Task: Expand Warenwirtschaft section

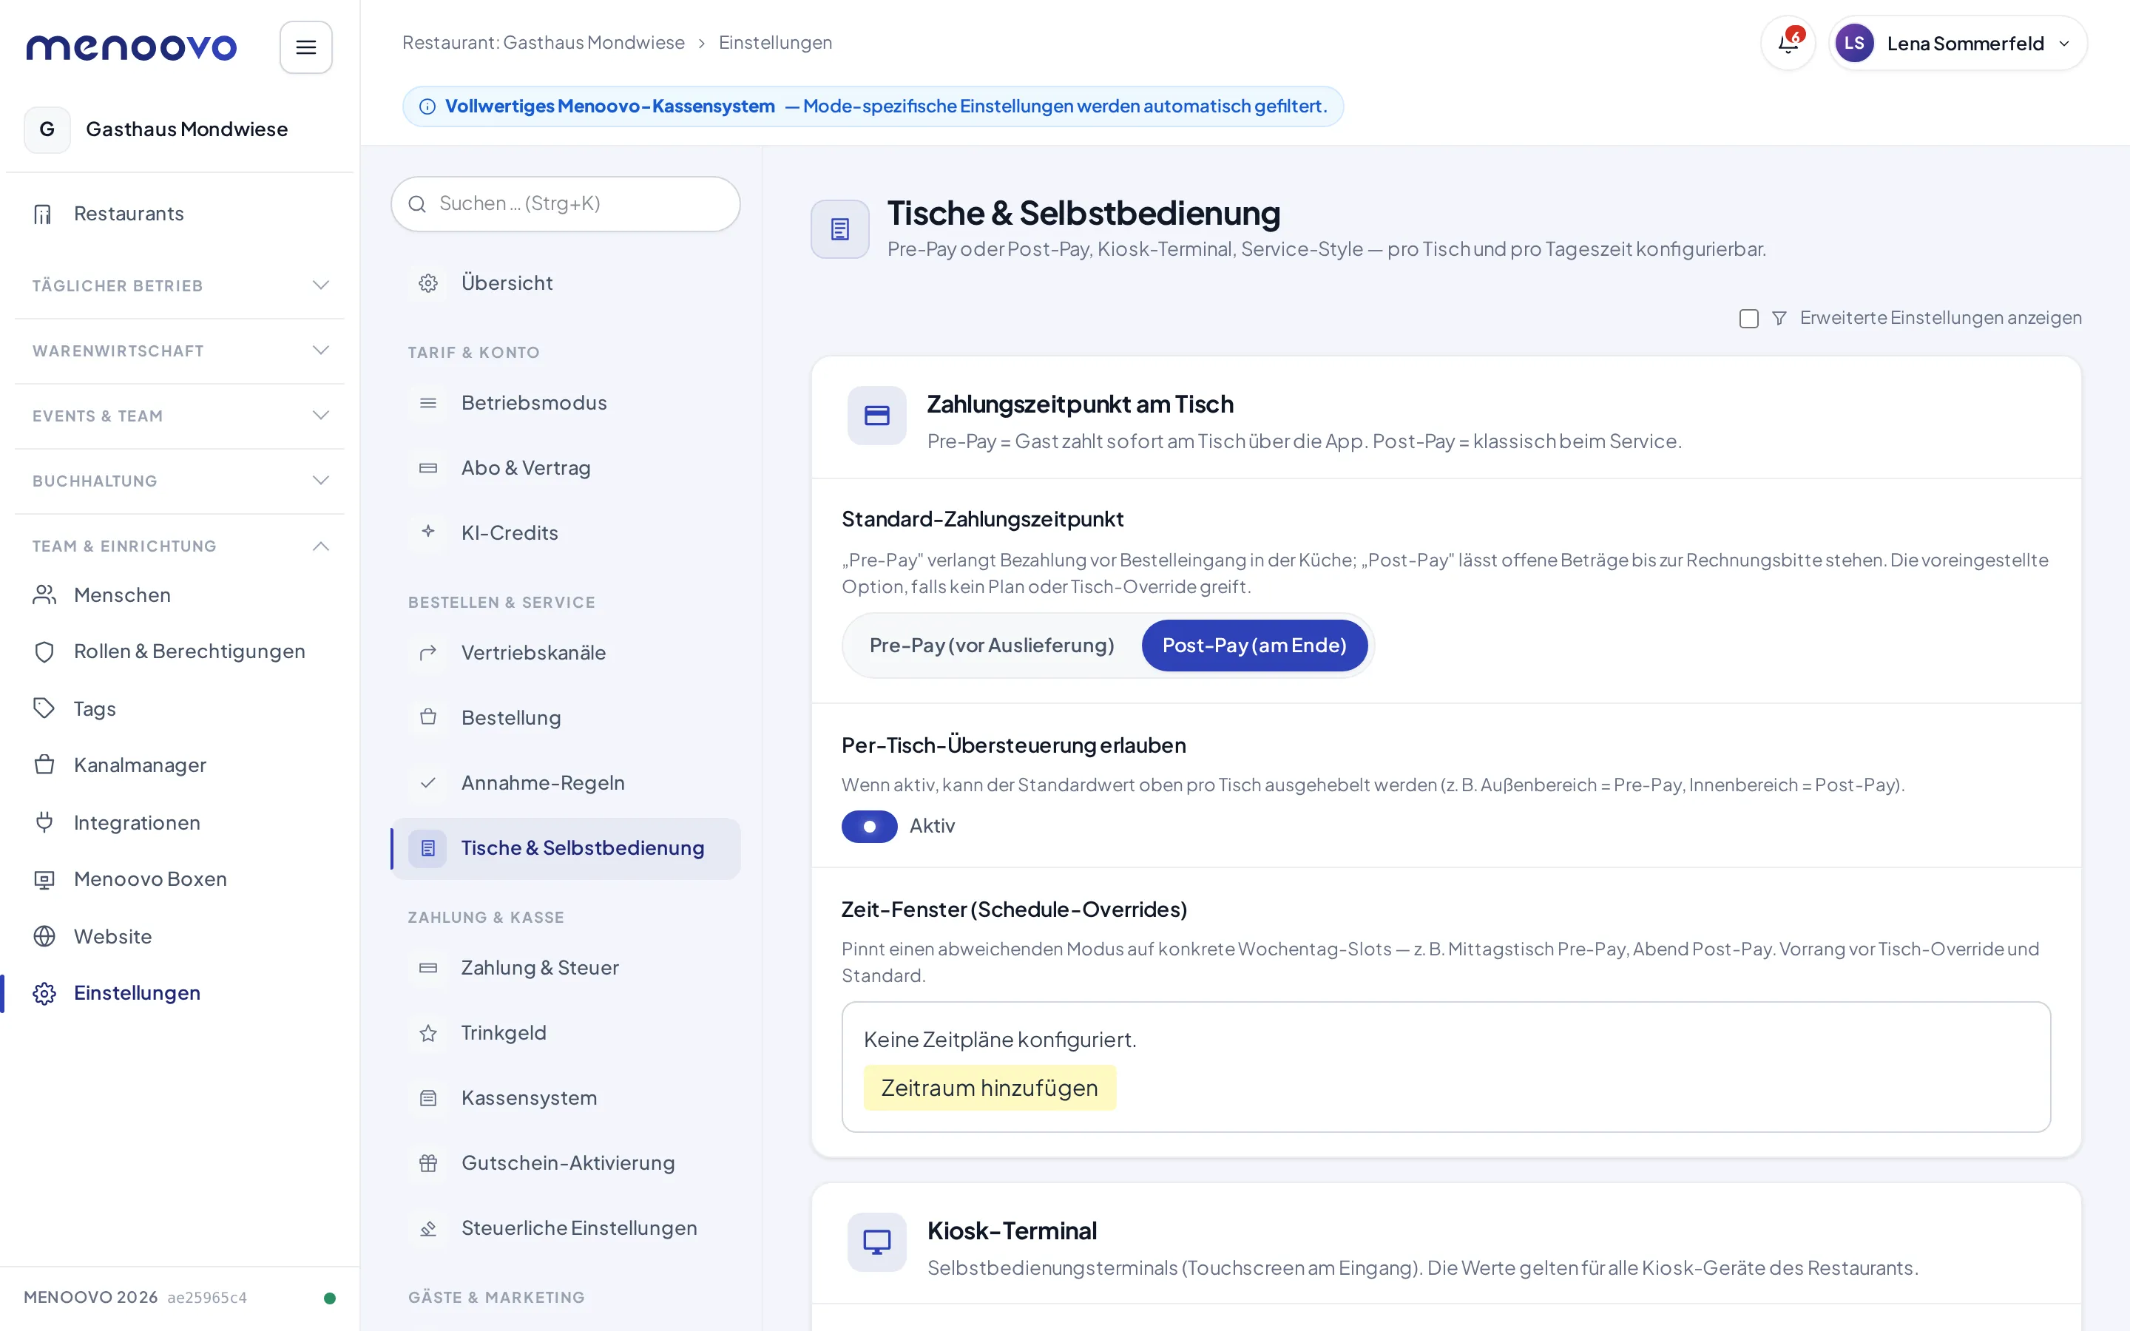Action: coord(180,350)
